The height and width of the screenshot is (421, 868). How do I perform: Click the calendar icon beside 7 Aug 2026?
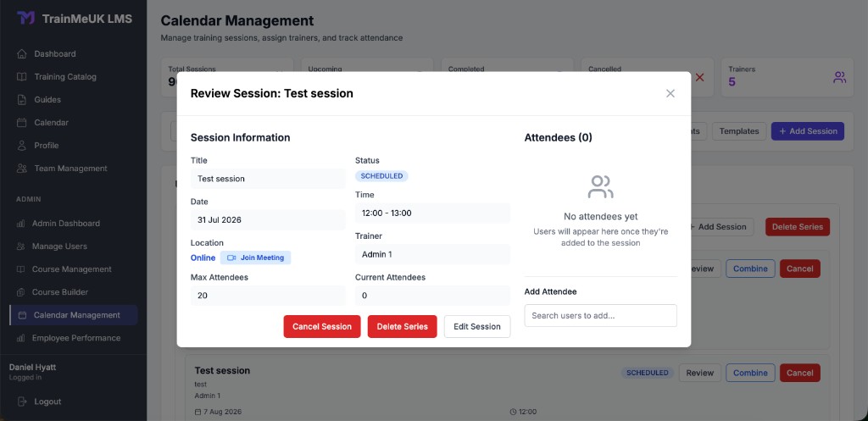[198, 413]
